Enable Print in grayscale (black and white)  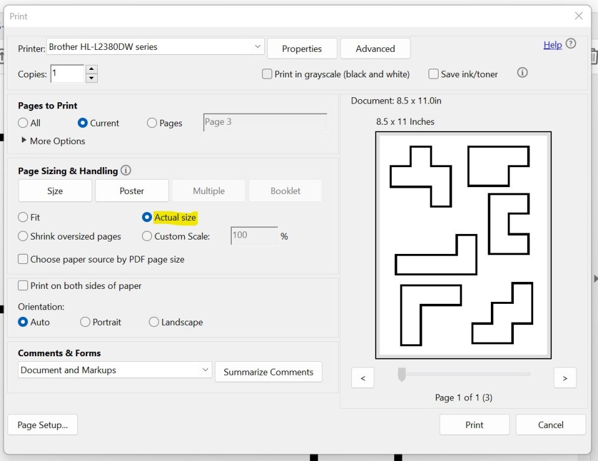point(267,74)
